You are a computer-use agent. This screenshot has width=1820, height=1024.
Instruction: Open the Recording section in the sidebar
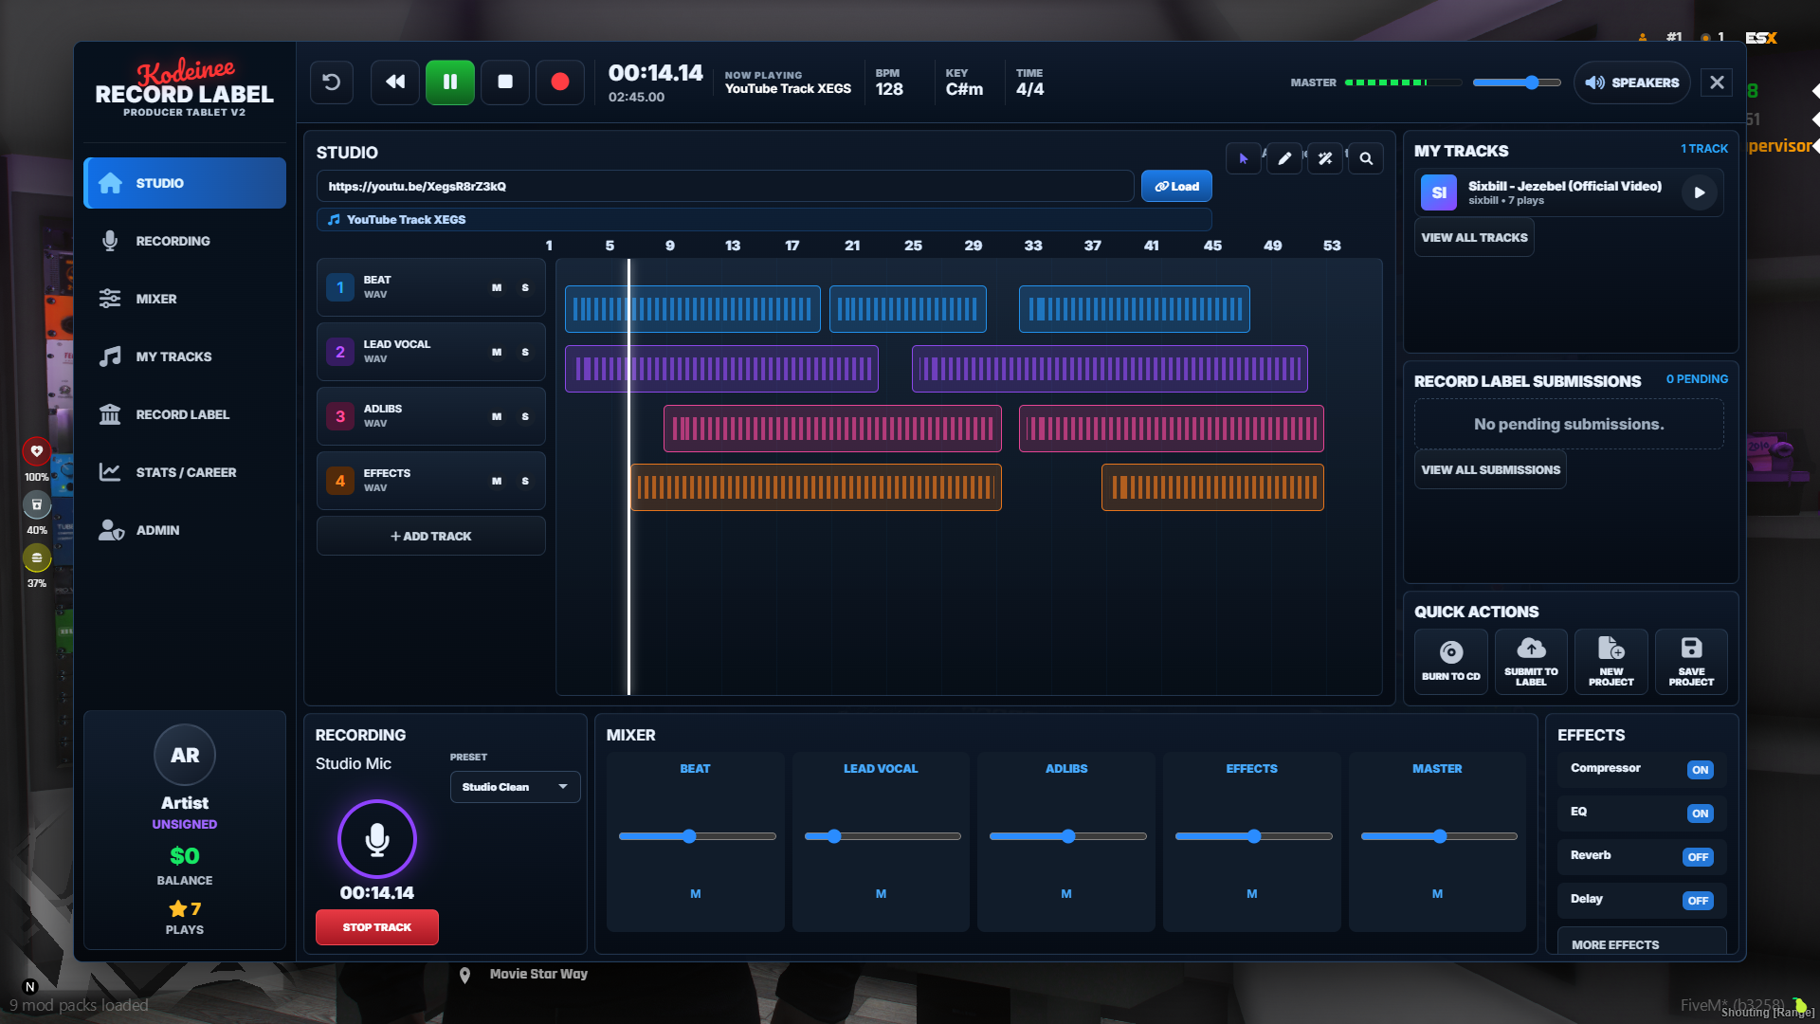pos(185,241)
